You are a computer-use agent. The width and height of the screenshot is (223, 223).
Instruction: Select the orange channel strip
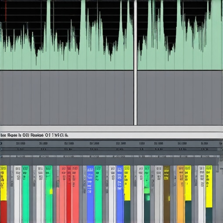181,194
